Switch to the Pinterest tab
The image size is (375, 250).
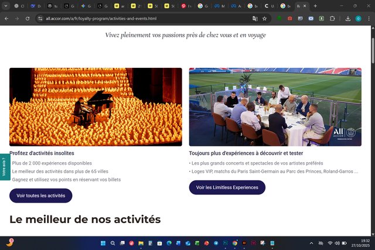(x=186, y=6)
